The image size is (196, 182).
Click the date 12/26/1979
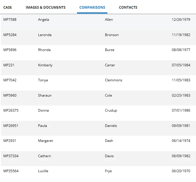click(x=181, y=20)
